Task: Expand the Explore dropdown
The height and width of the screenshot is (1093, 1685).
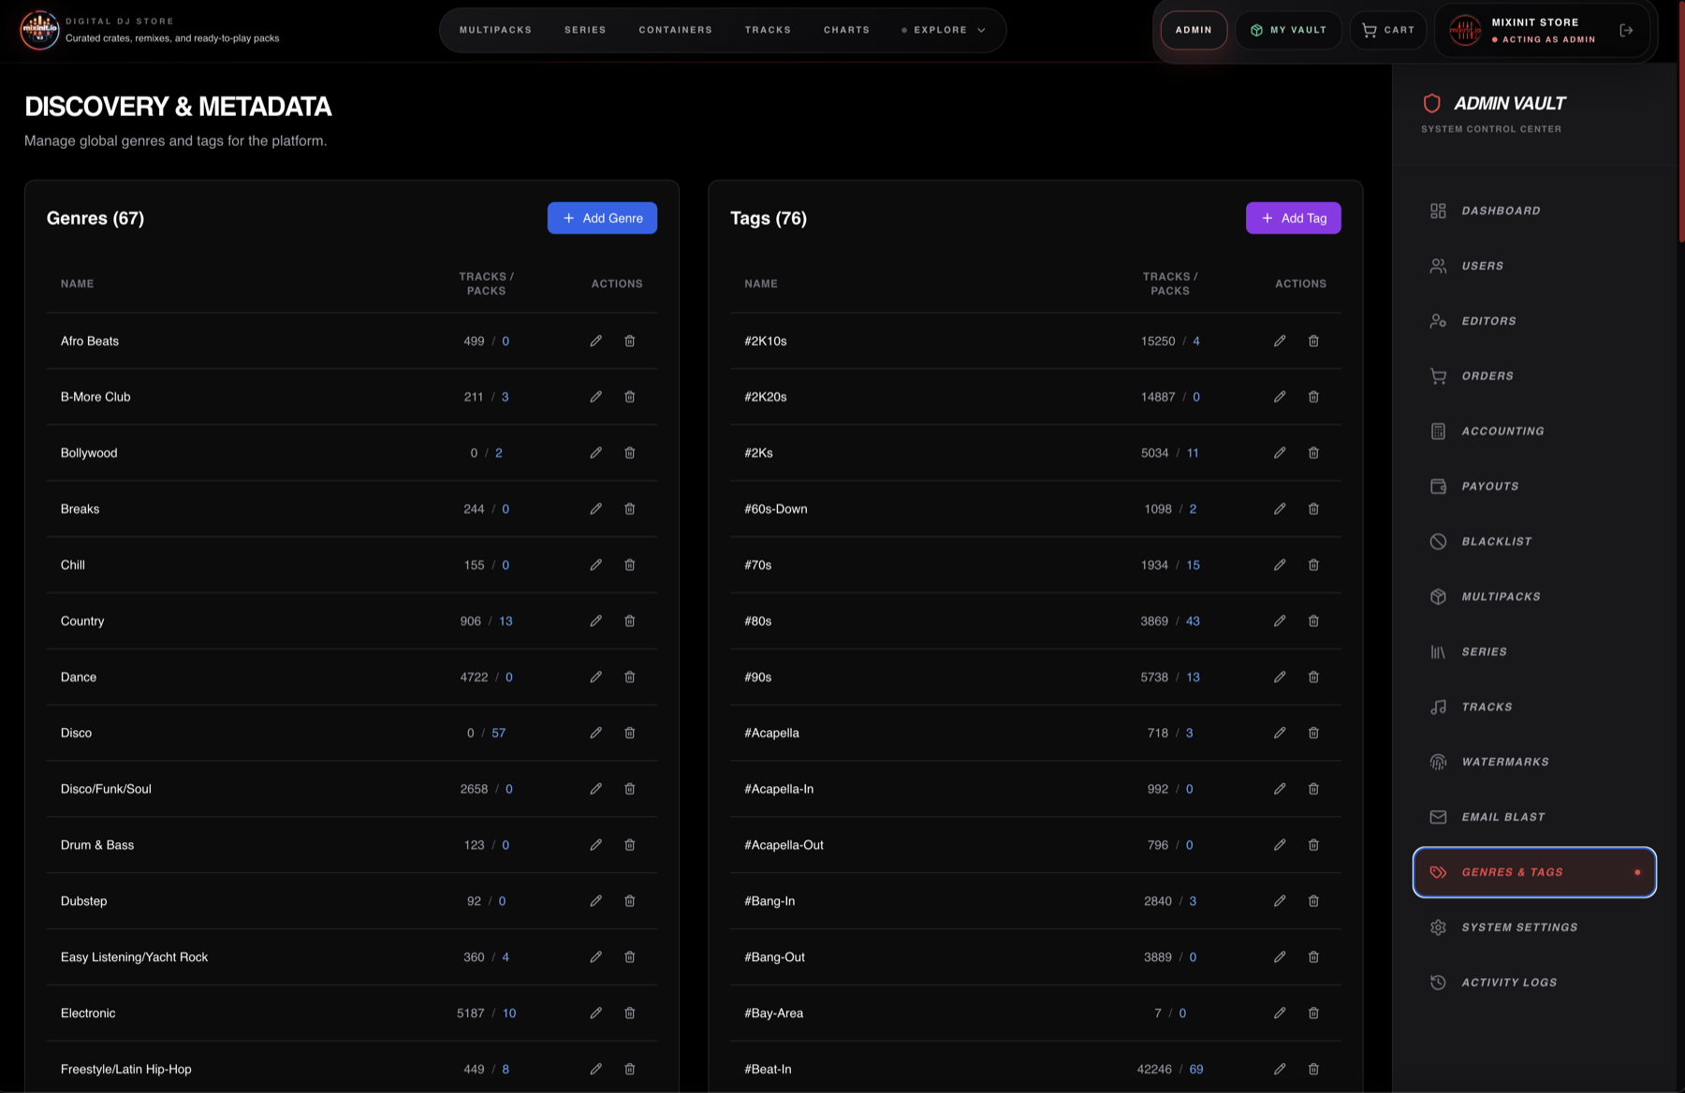Action: pyautogui.click(x=944, y=29)
